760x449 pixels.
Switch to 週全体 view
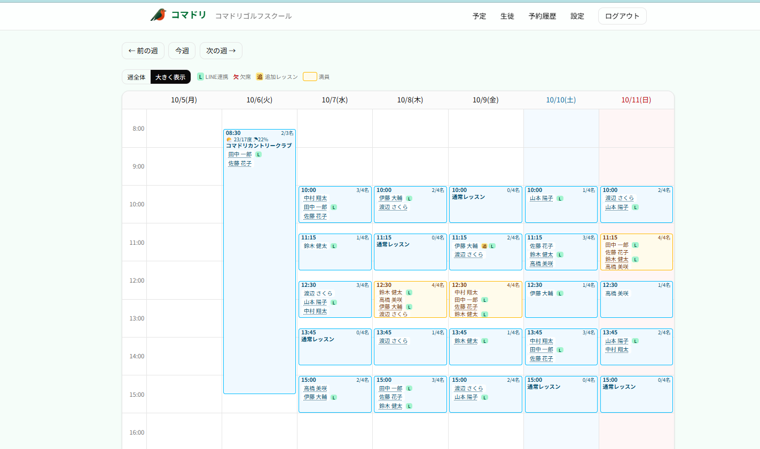[136, 77]
